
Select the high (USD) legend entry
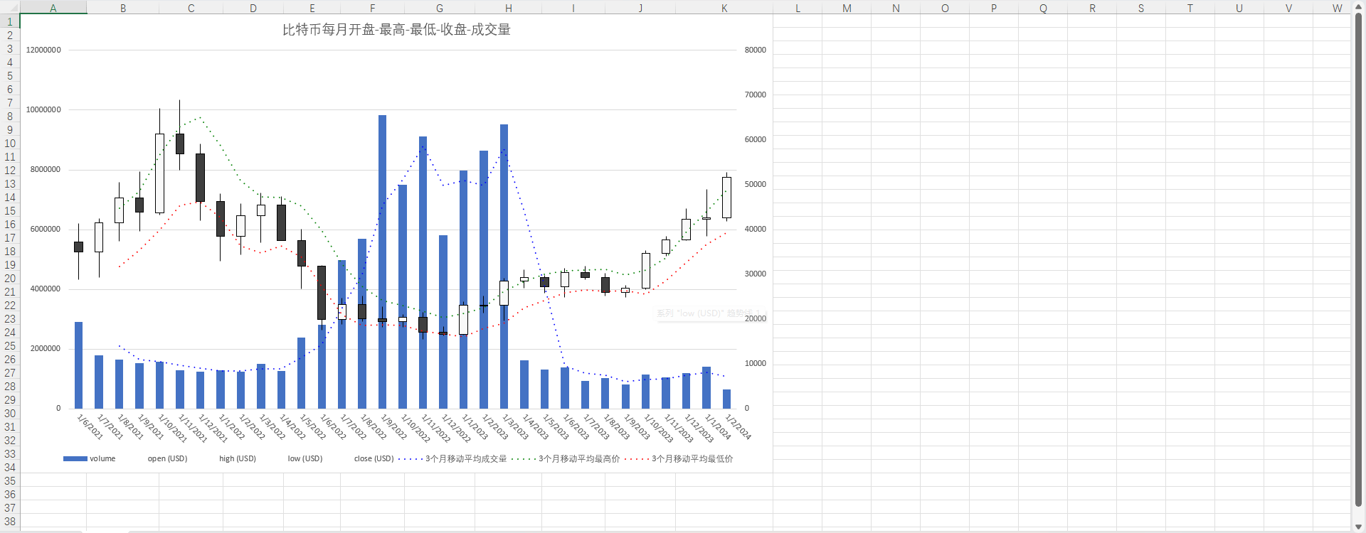tap(237, 458)
